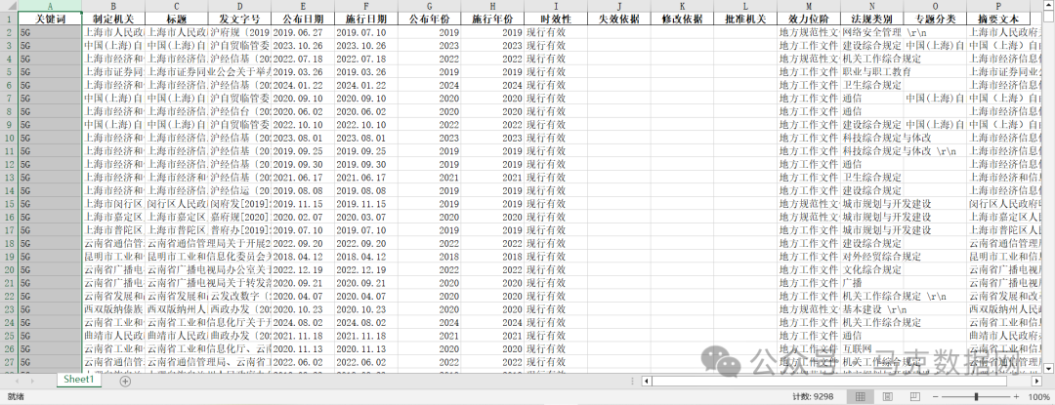Click the 修改依据 header cell

tap(682, 19)
